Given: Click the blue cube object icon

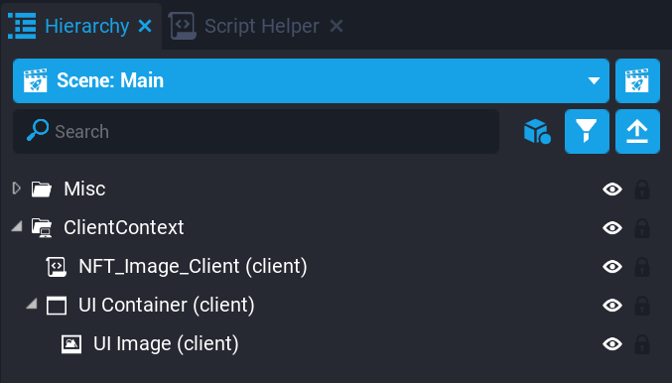Looking at the screenshot, I should click(x=537, y=131).
